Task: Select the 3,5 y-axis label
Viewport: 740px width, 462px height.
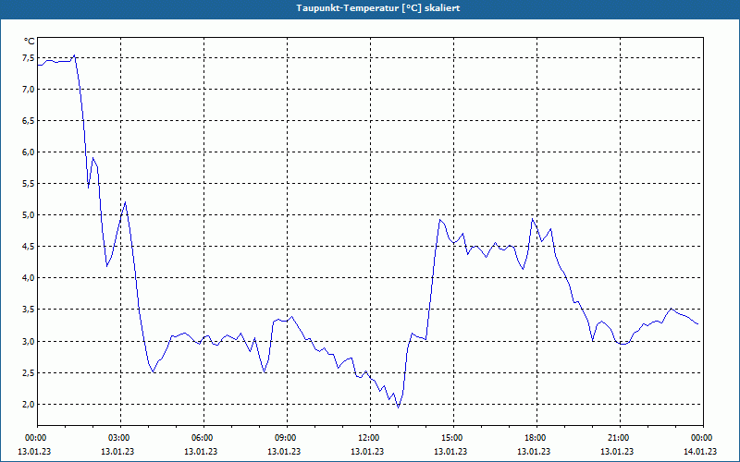Action: tap(28, 310)
